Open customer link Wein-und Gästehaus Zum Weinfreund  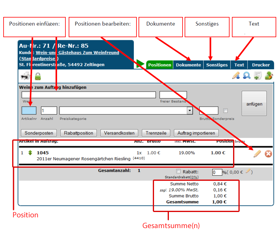[77, 53]
